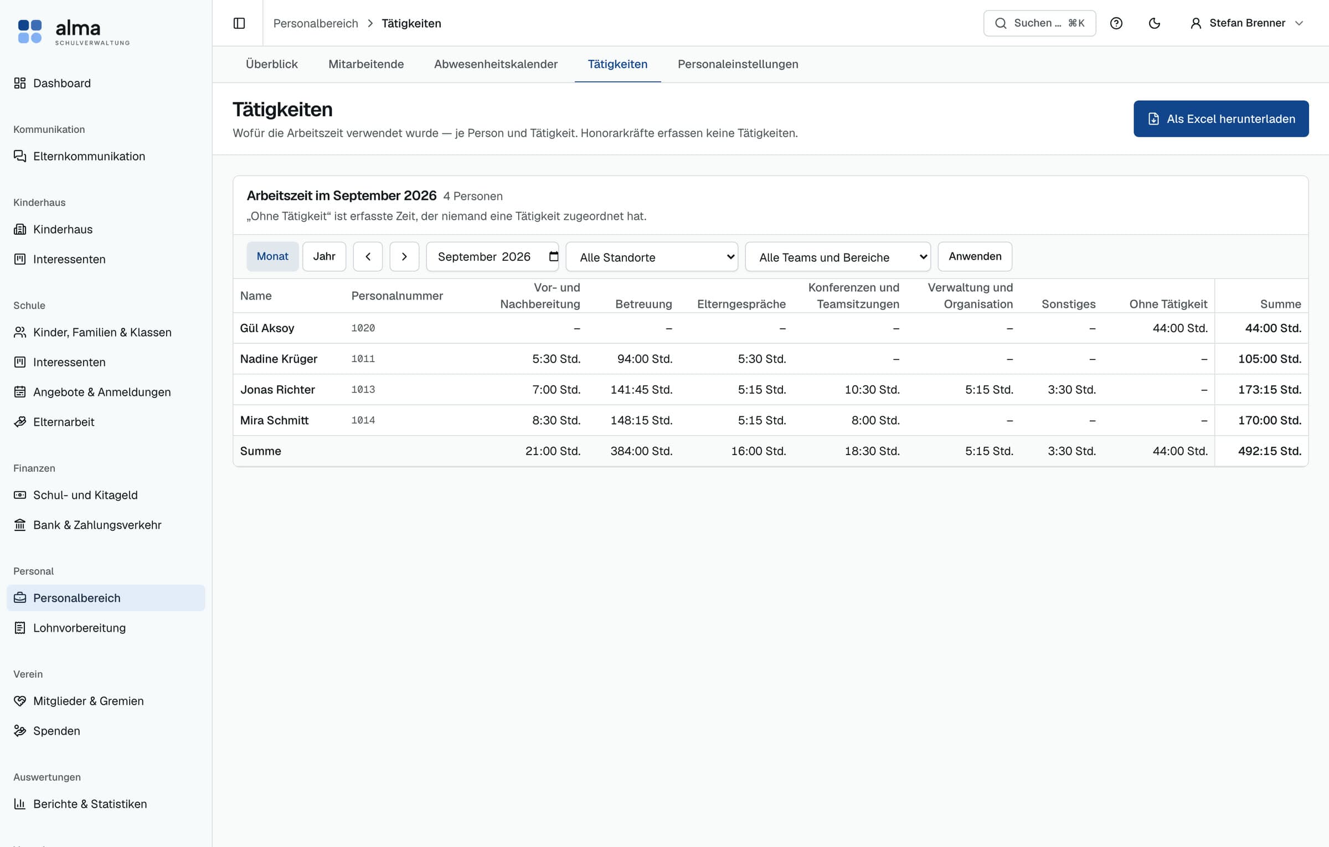Click the Elternkommunikation chat icon
The width and height of the screenshot is (1329, 847).
(x=20, y=156)
